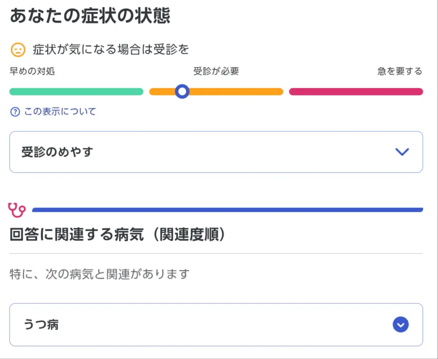Click the orange 受診が必要 severity bar
438x359 pixels.
216,92
